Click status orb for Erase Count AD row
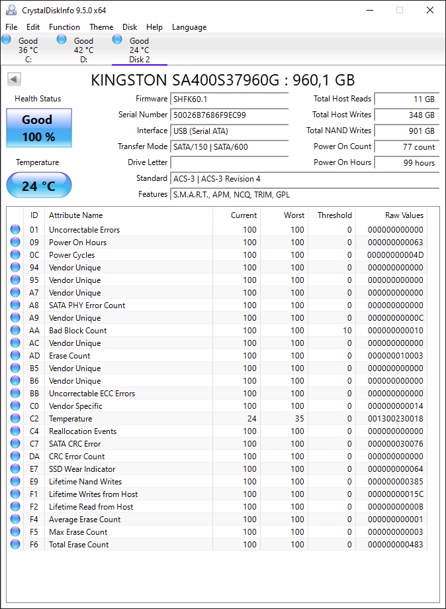 [x=15, y=355]
